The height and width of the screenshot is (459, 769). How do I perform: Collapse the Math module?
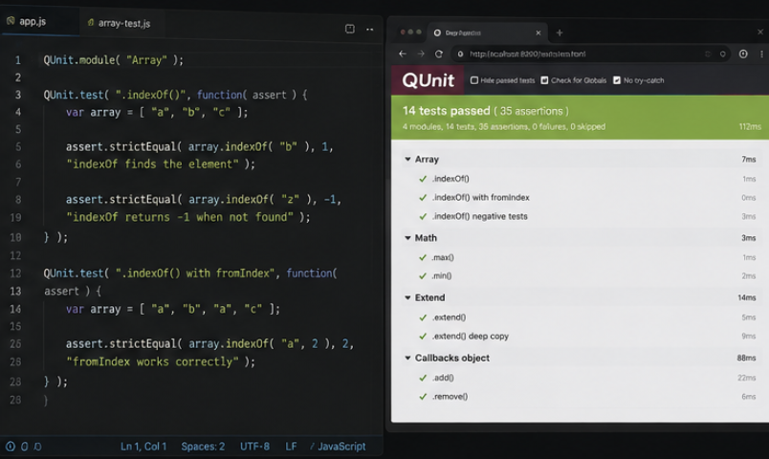[407, 238]
